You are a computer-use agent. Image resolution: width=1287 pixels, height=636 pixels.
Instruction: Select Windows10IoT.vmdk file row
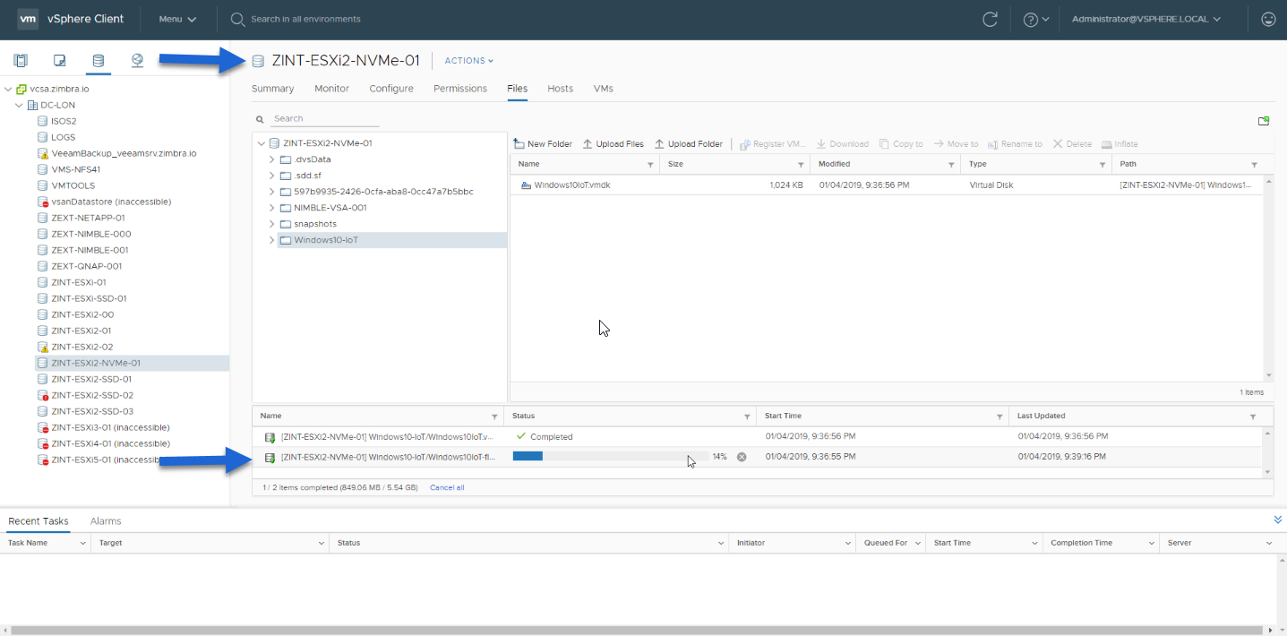coord(887,185)
